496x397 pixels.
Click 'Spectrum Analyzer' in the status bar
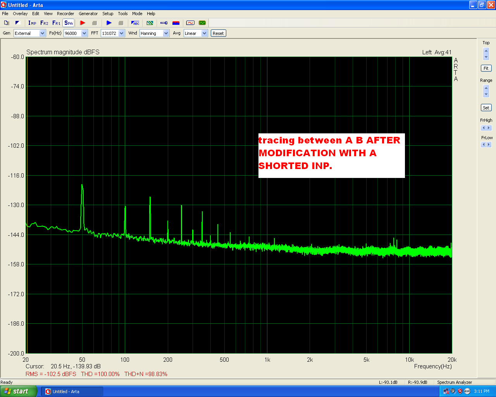point(455,382)
